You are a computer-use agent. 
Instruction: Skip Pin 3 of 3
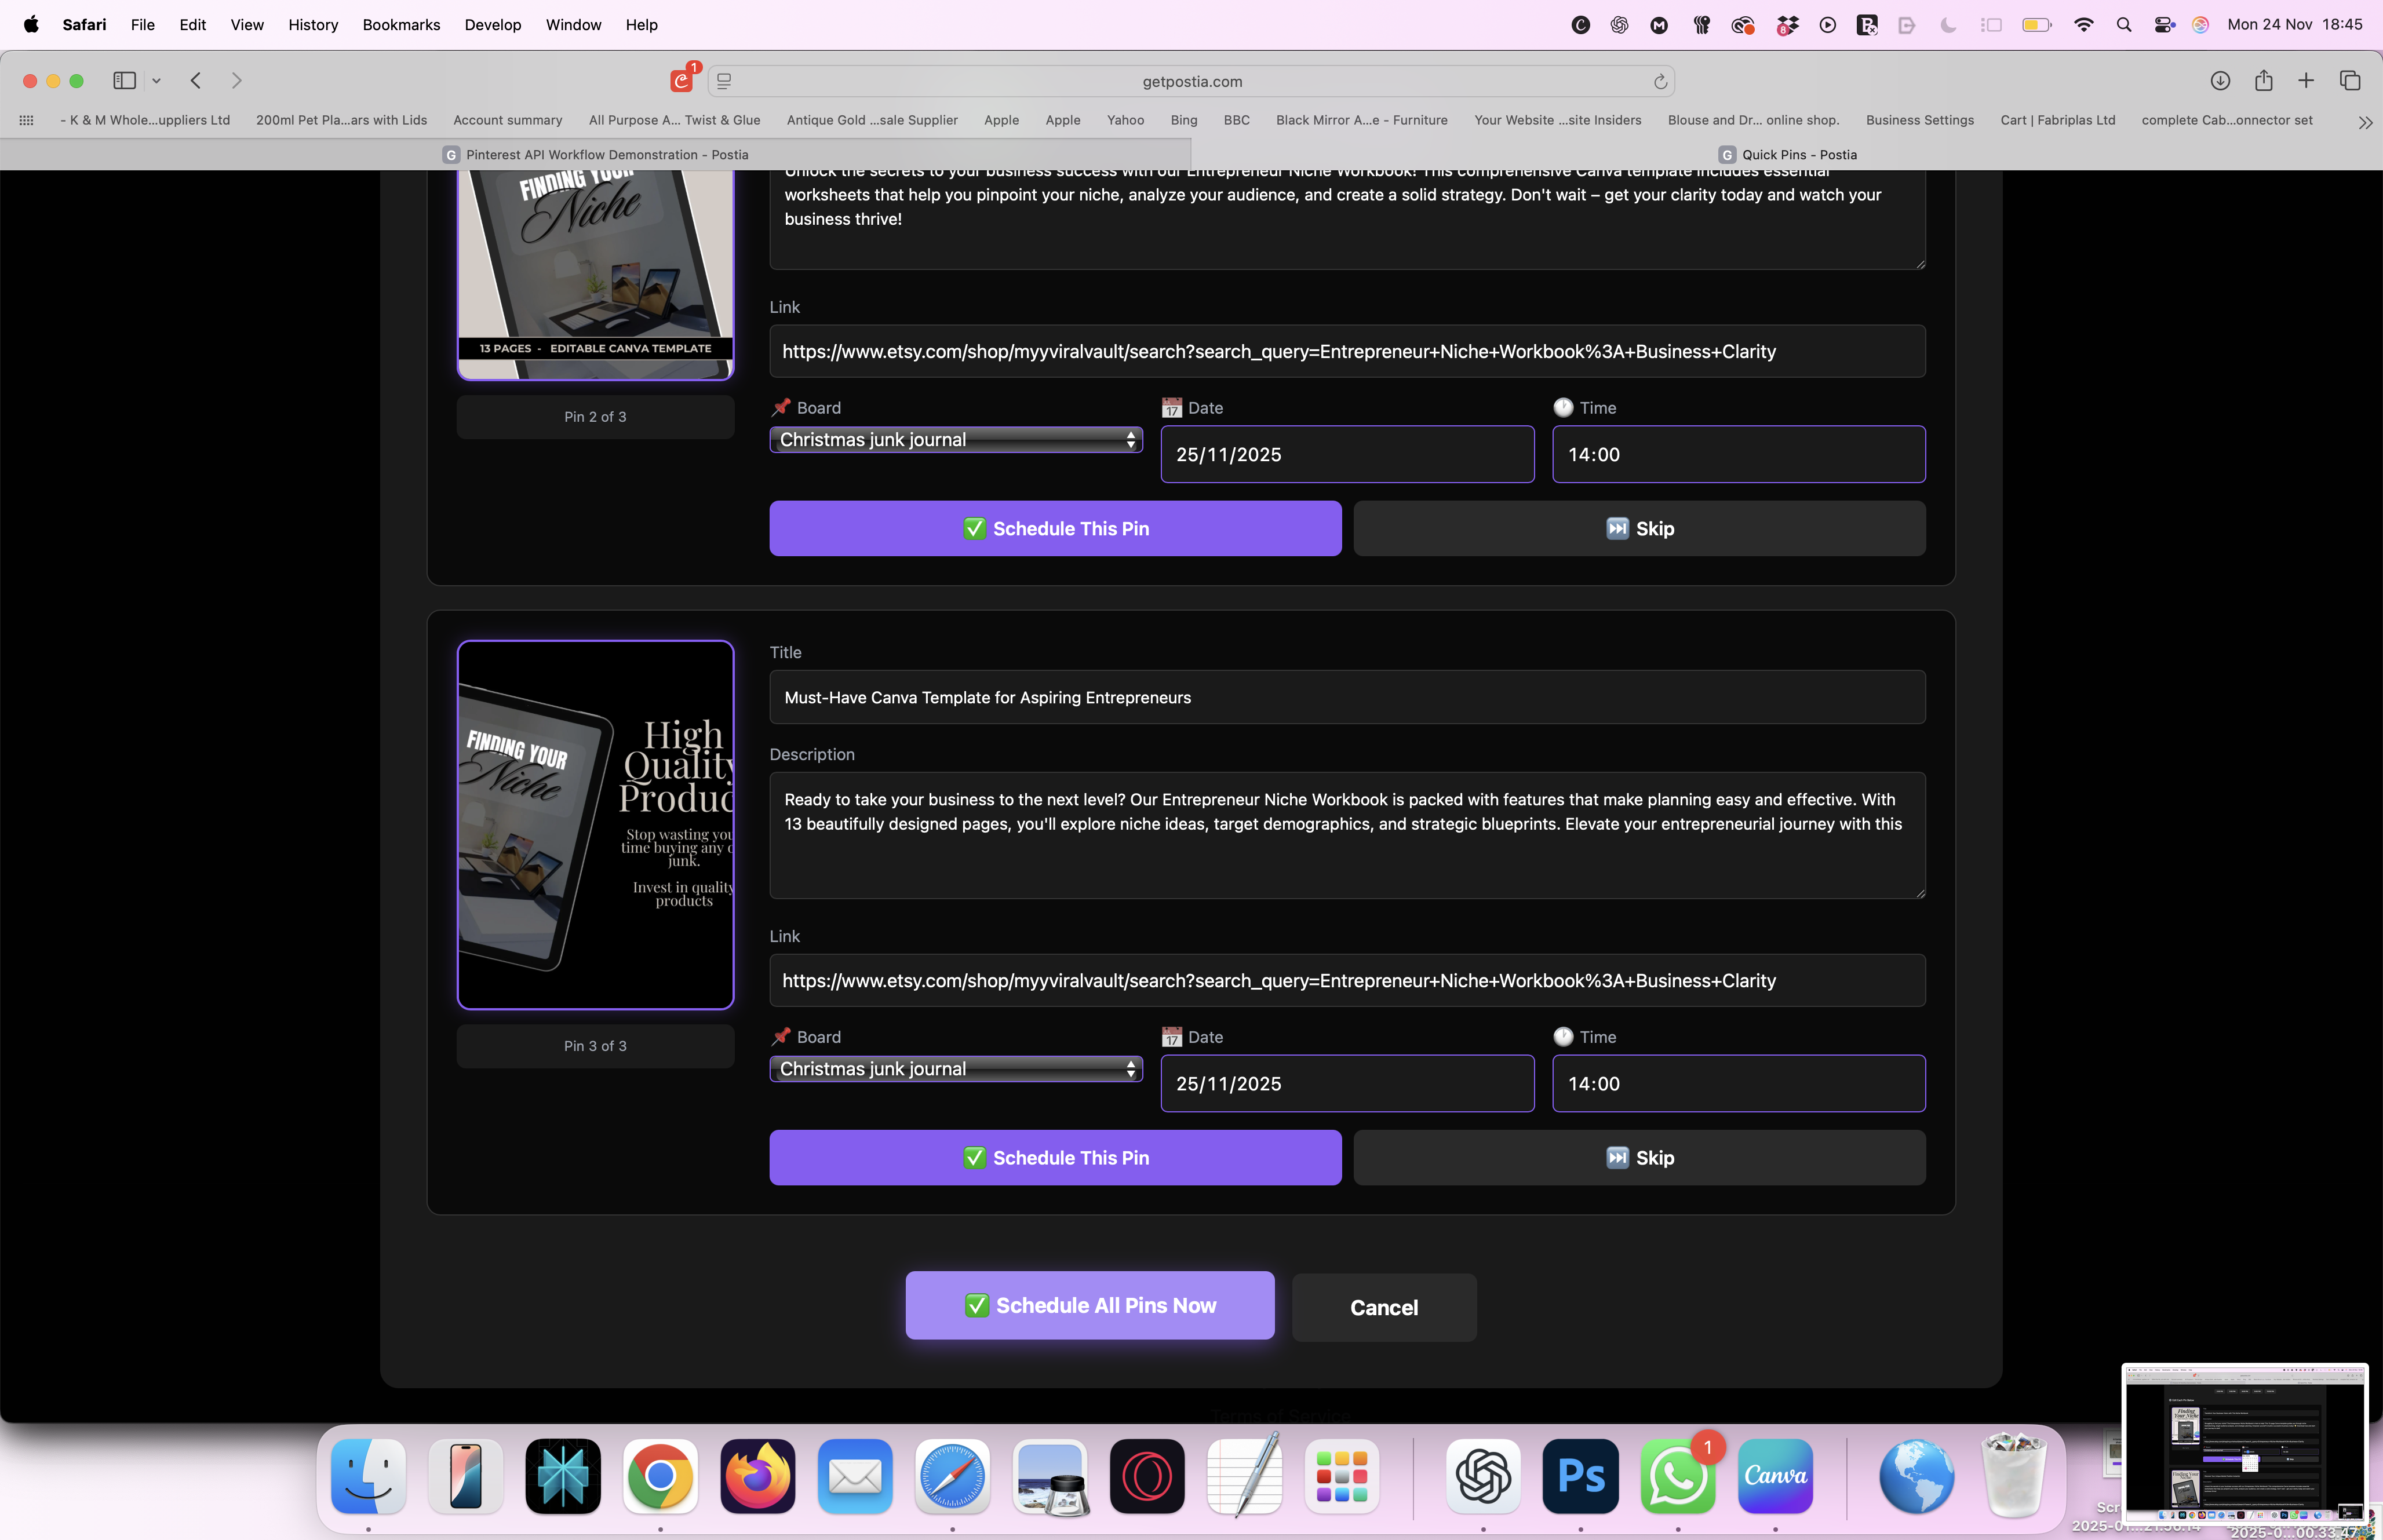(x=1639, y=1158)
